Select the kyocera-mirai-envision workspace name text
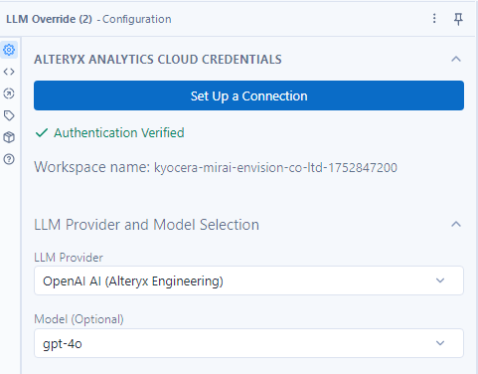The image size is (478, 374). [x=275, y=168]
